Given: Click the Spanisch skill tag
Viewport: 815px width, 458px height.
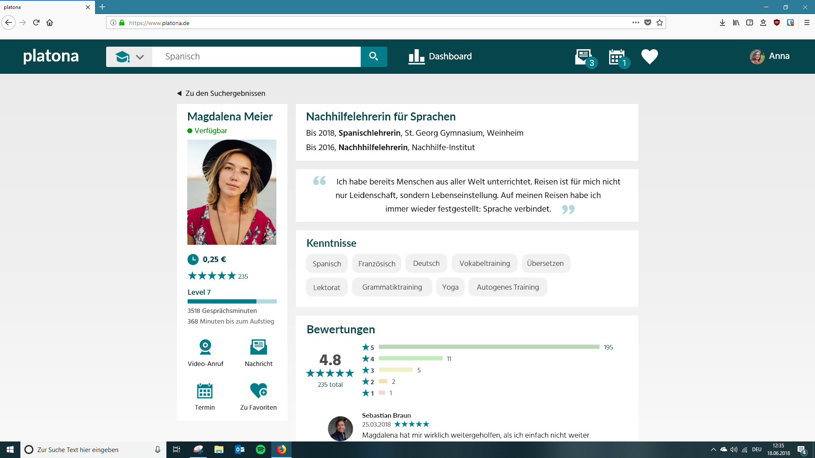Looking at the screenshot, I should tap(326, 264).
